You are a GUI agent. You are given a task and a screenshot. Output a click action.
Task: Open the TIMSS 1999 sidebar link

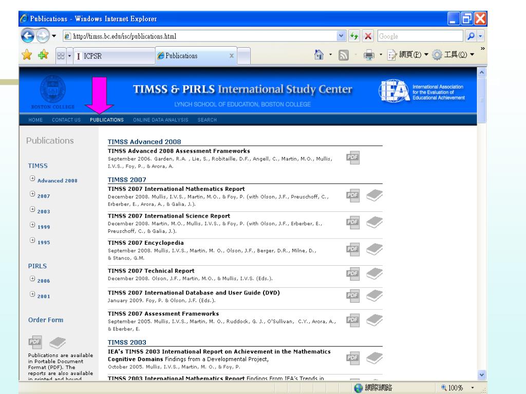44,227
